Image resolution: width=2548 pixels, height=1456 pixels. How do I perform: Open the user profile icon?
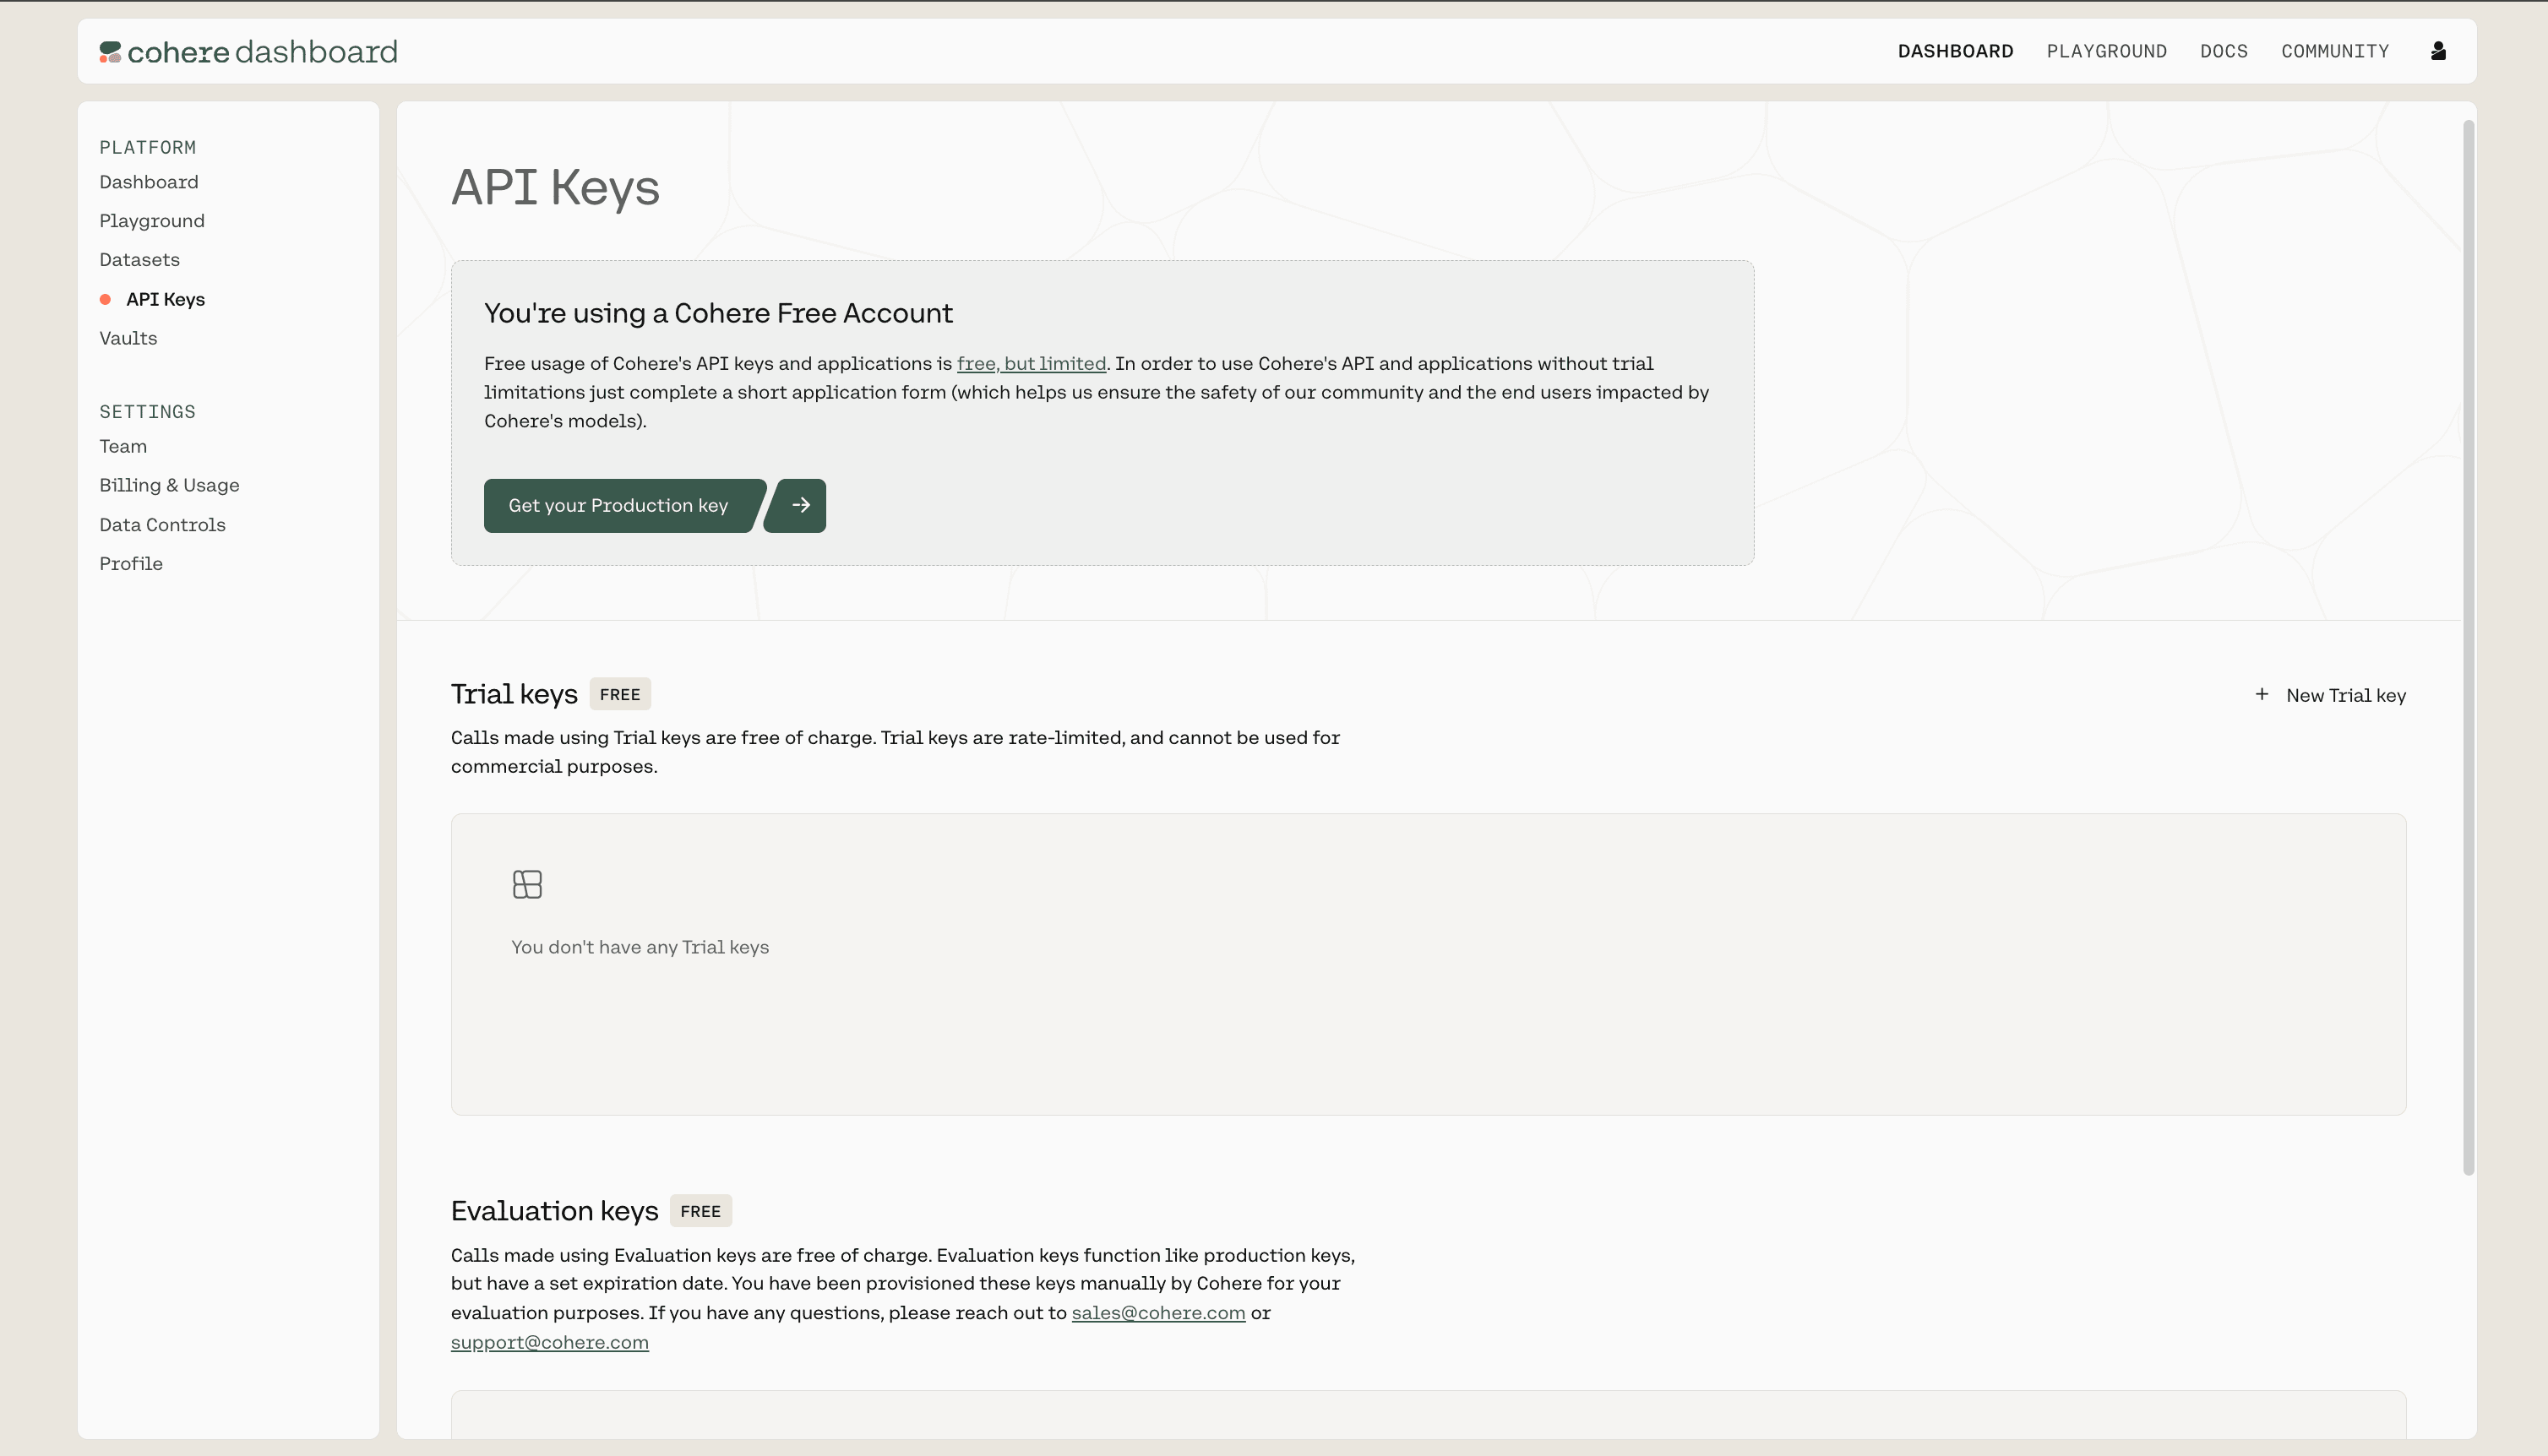(x=2438, y=51)
